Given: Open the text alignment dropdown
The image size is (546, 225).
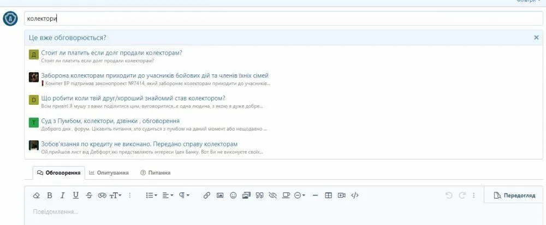Looking at the screenshot, I should (168, 196).
